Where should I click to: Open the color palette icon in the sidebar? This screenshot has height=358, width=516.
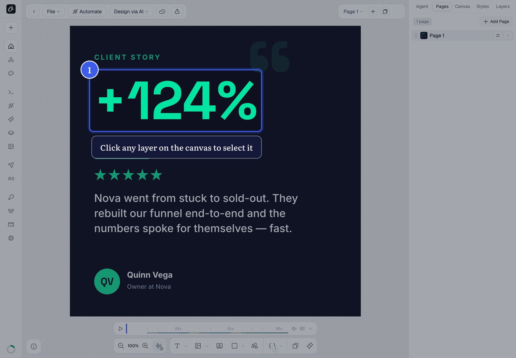coord(11,73)
